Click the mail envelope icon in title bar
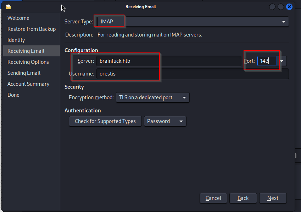The height and width of the screenshot is (212, 301). [8, 7]
